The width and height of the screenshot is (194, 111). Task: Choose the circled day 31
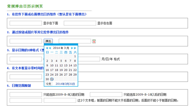pos(52,79)
